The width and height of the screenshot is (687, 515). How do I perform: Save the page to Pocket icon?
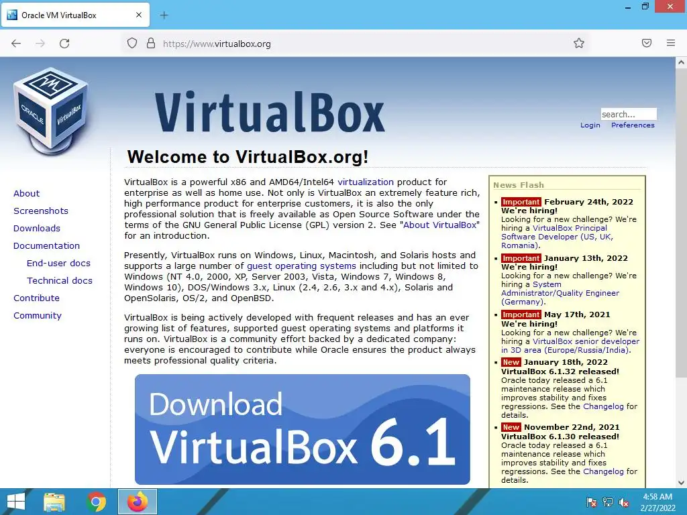click(x=647, y=43)
